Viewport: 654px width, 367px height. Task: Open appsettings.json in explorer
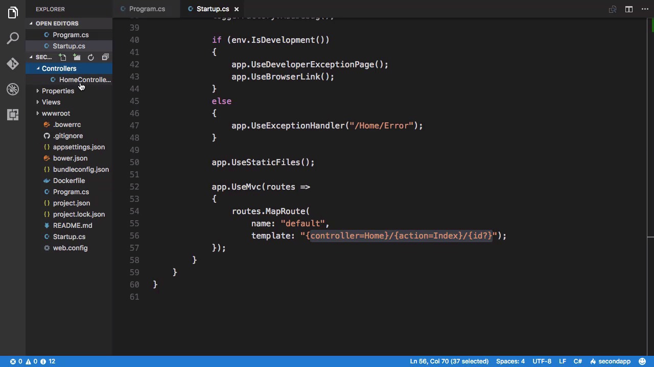68,147
